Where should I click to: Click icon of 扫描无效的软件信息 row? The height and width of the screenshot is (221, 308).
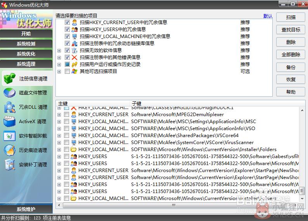(x=74, y=50)
